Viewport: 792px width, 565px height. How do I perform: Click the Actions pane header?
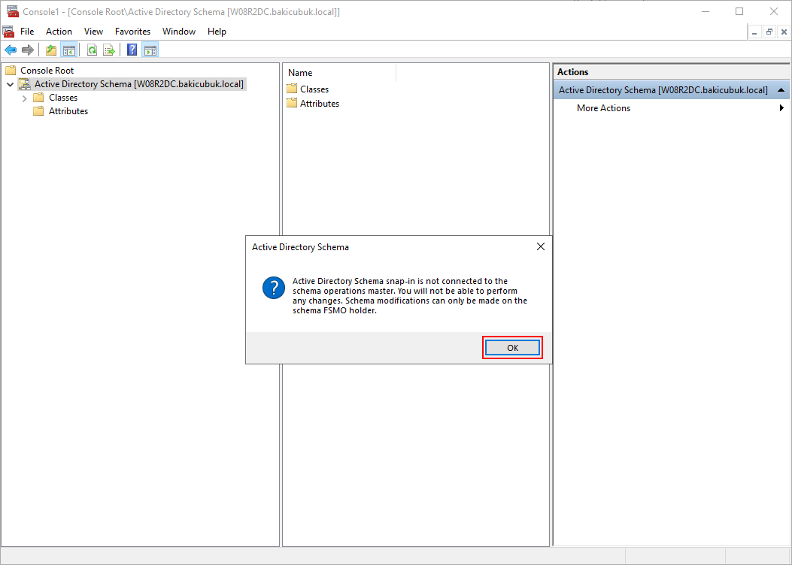tap(672, 71)
